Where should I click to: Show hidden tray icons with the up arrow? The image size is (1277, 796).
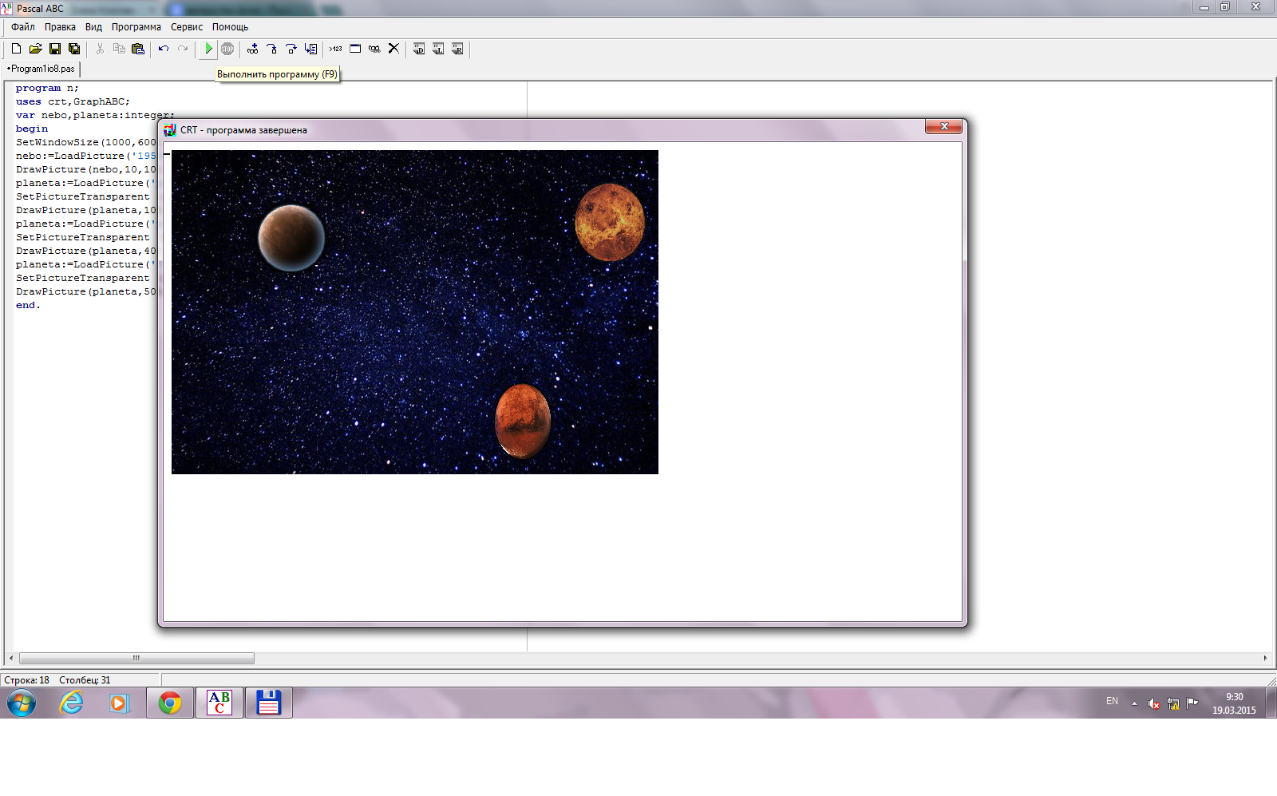pos(1134,703)
